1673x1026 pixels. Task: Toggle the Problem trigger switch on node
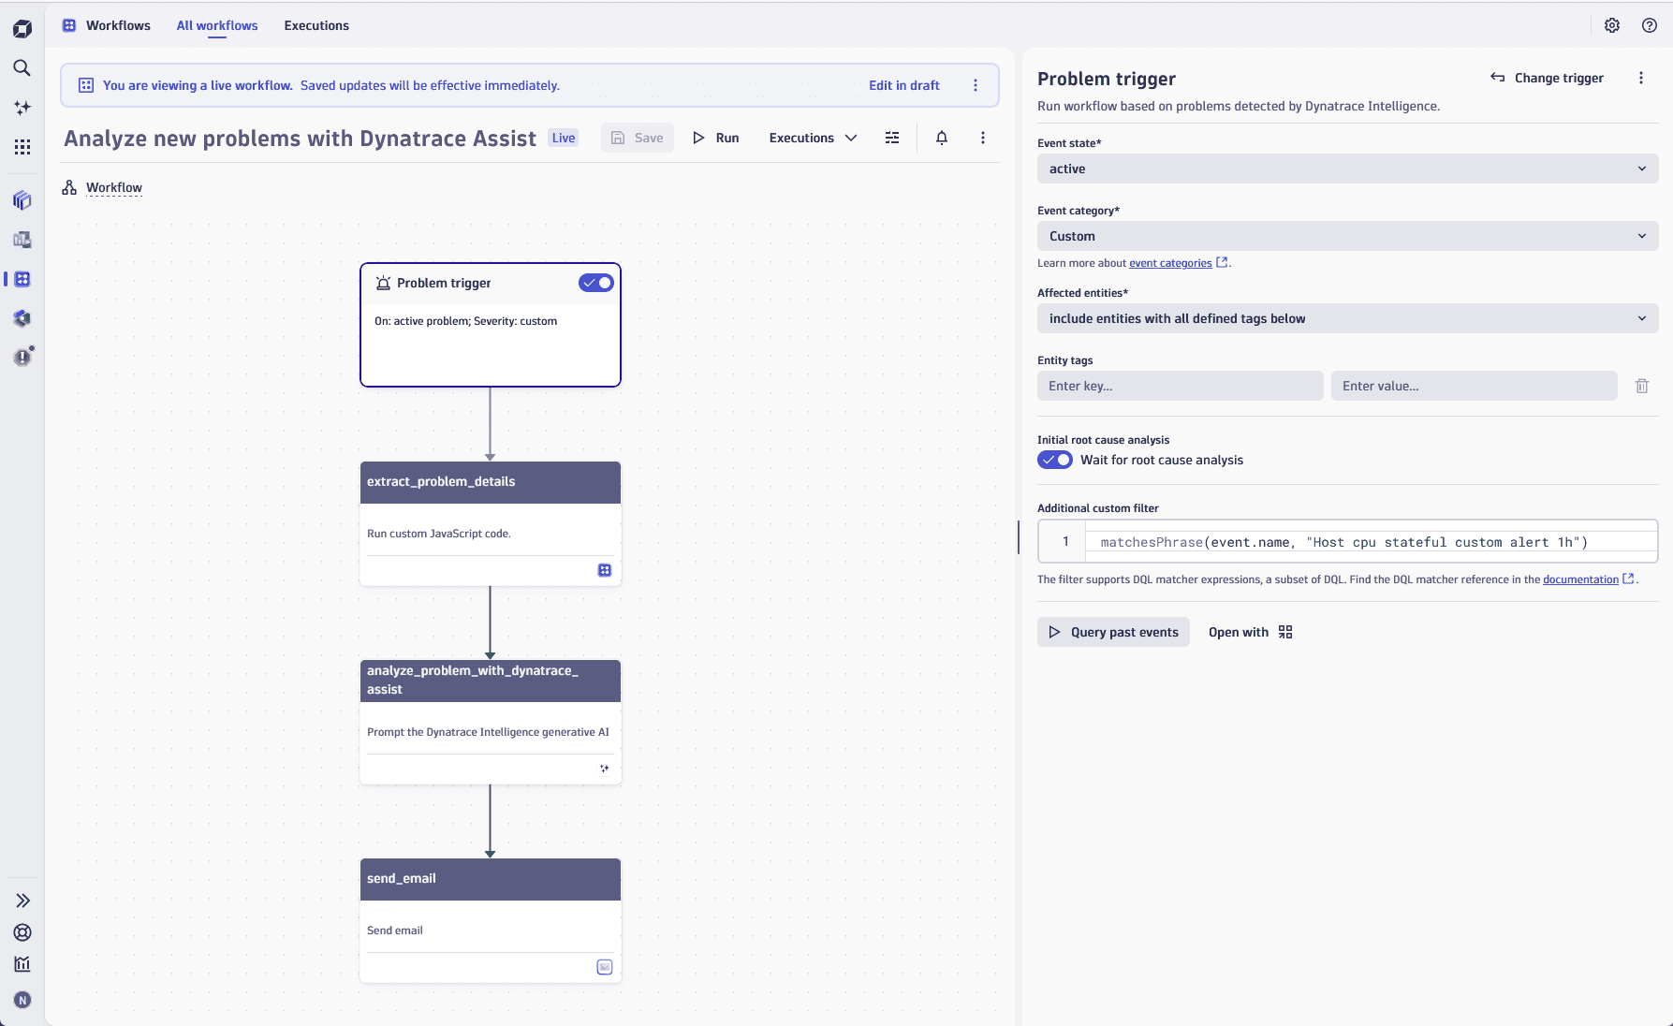[x=595, y=283]
